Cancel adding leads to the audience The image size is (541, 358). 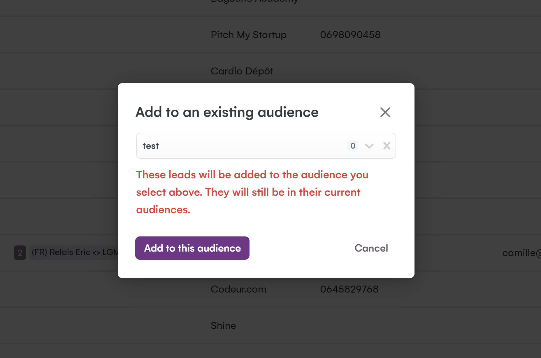(x=371, y=248)
